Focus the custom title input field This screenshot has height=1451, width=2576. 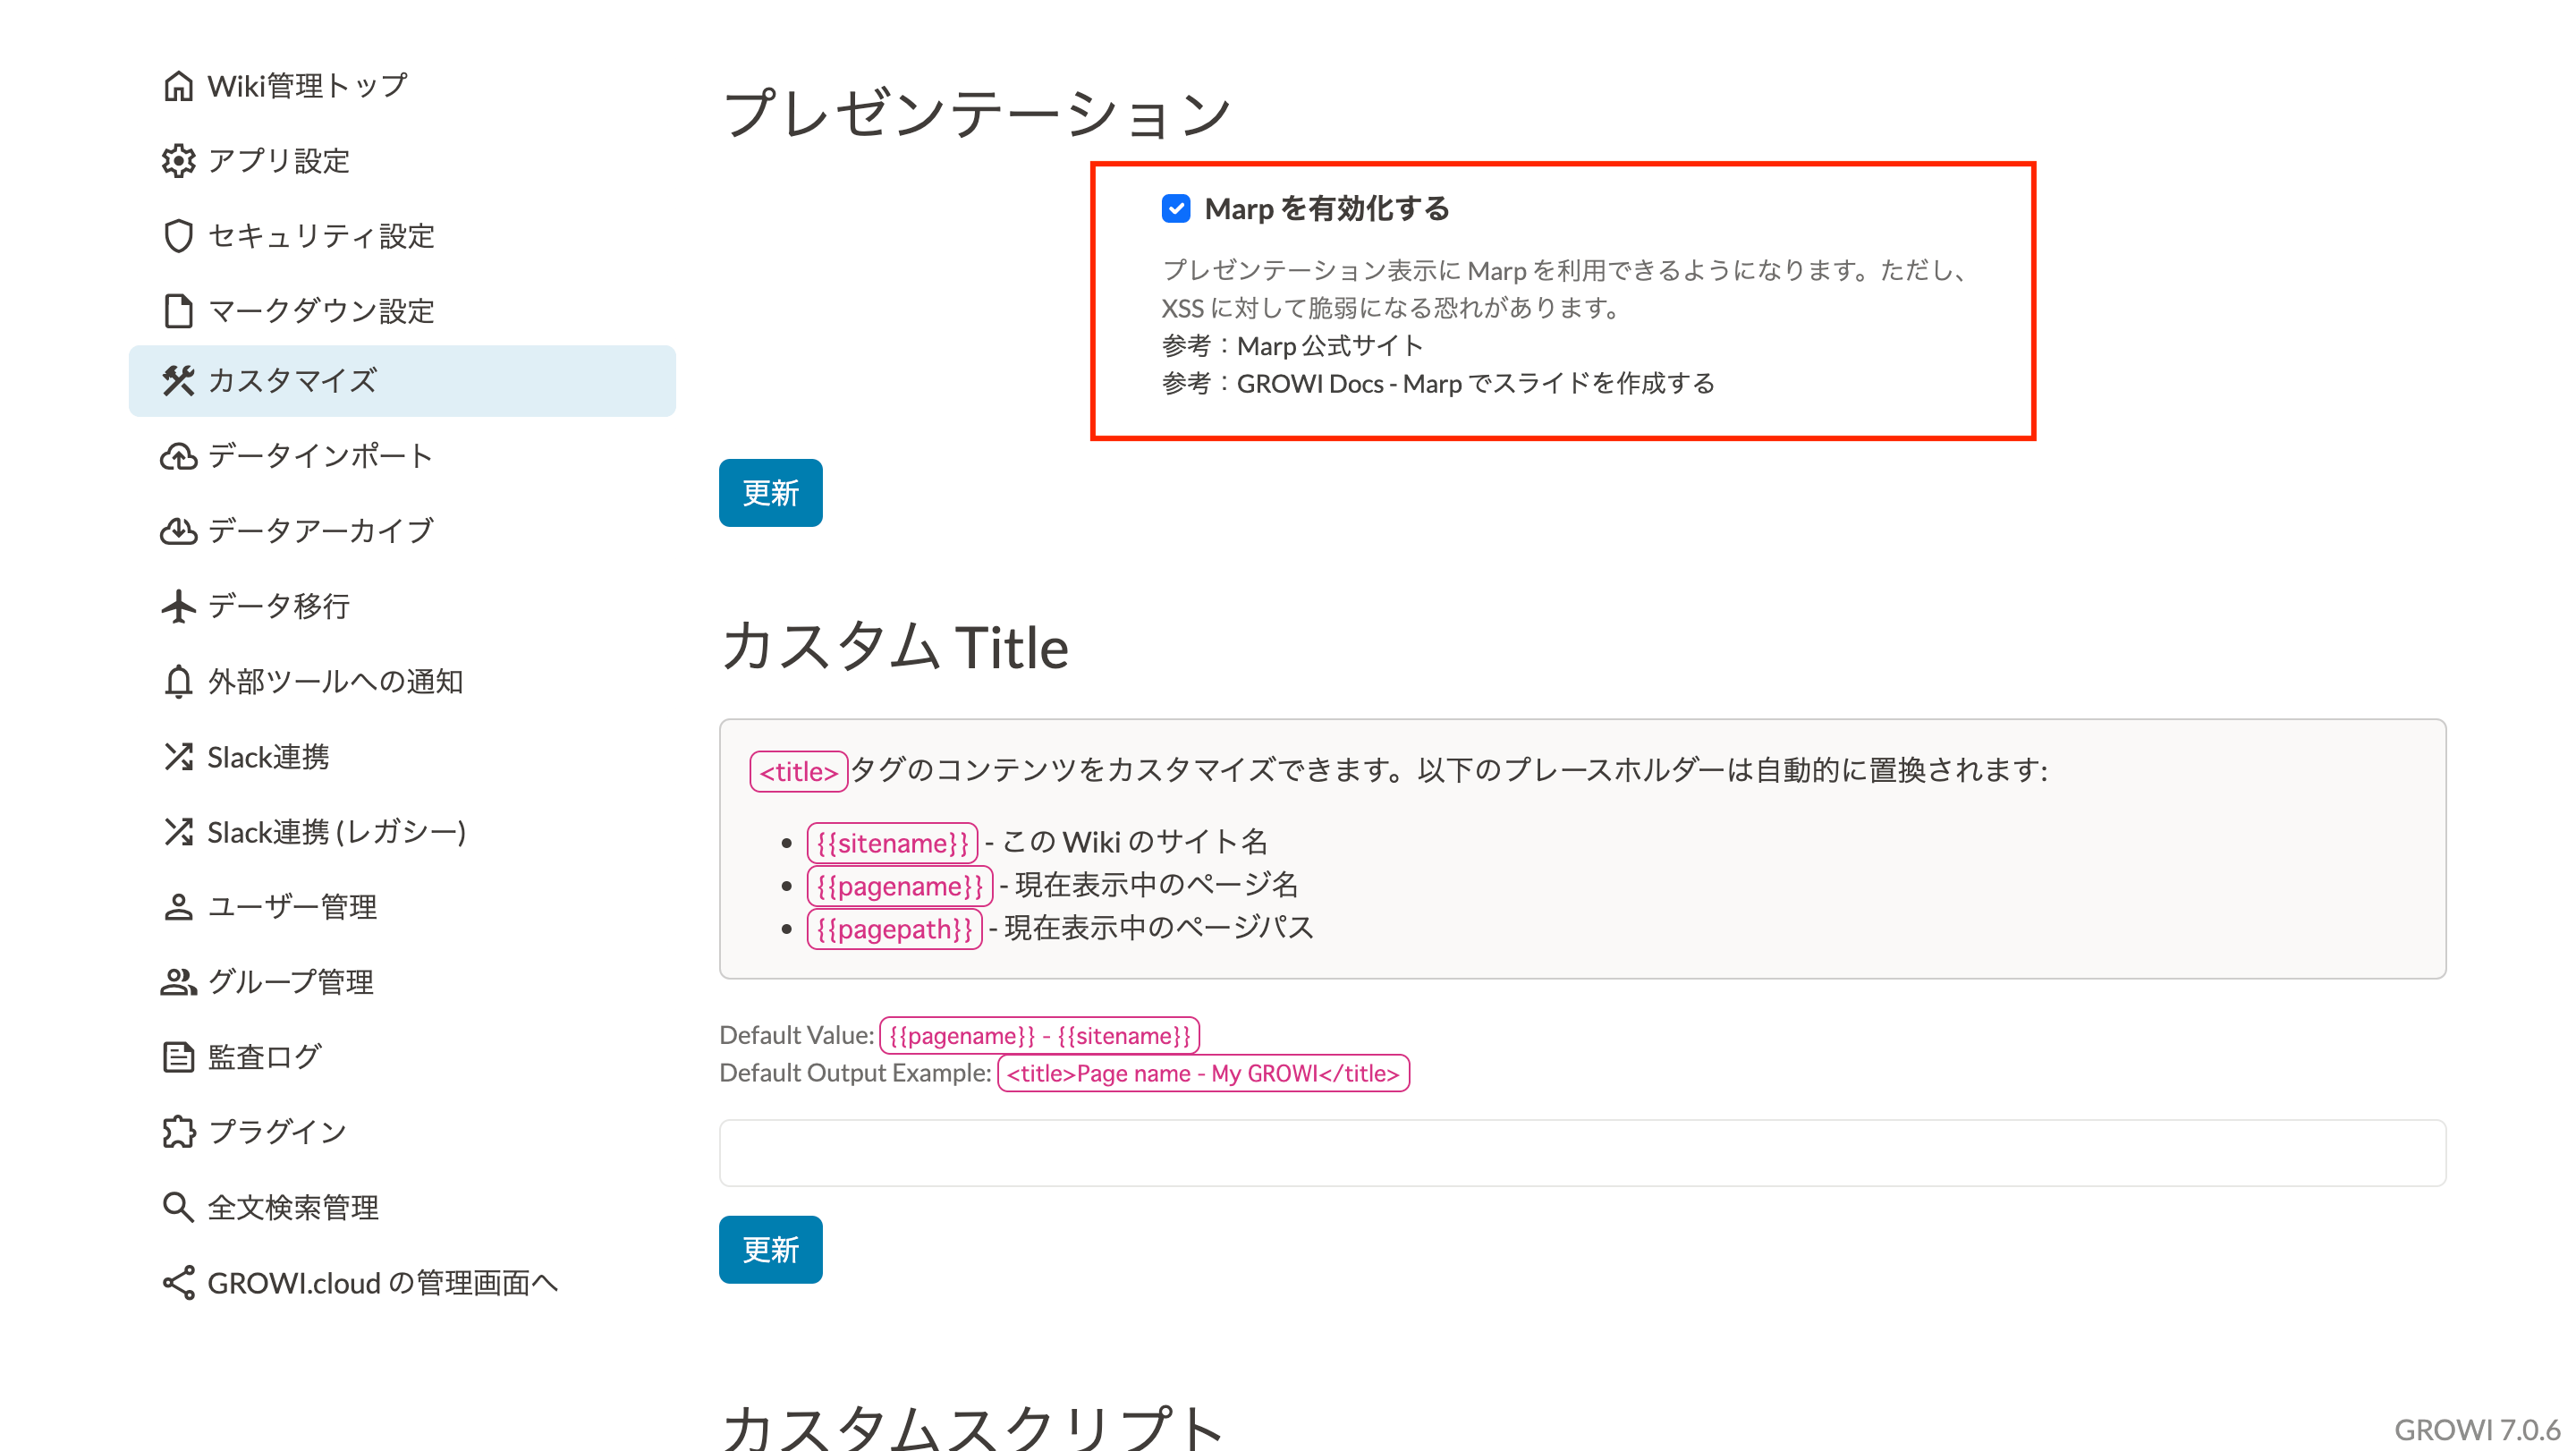(x=1582, y=1153)
